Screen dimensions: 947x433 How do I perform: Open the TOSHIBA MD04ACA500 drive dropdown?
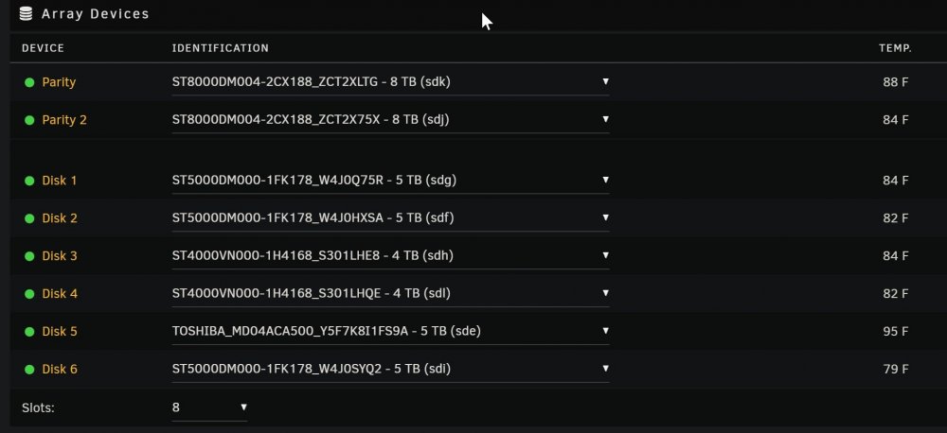pos(391,331)
